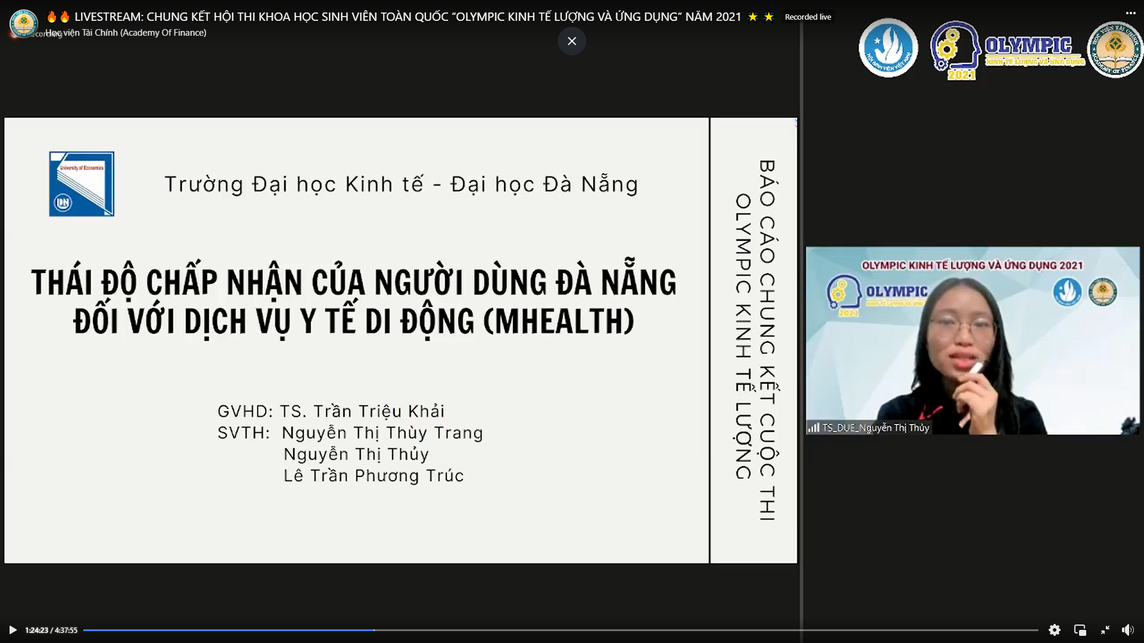Close the video viewer with X button
The height and width of the screenshot is (643, 1144).
pos(571,41)
